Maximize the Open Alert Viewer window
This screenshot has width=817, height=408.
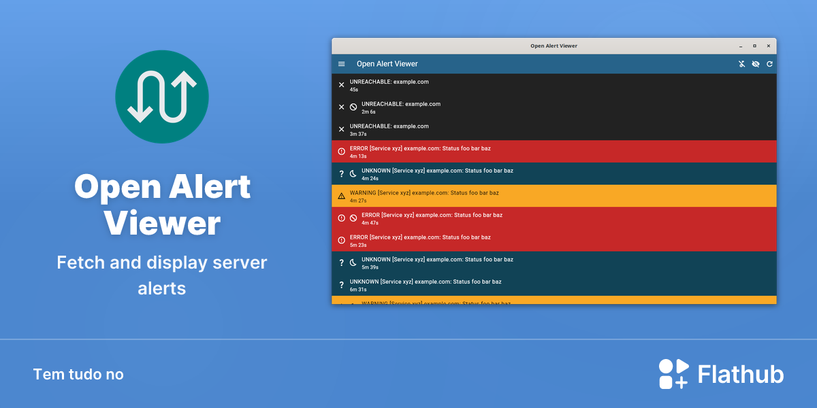pos(754,46)
